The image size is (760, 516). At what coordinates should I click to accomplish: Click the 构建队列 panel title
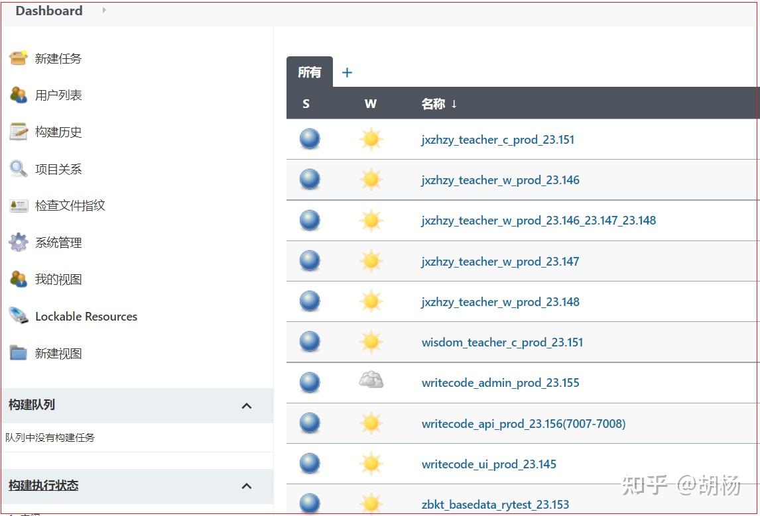coord(32,405)
